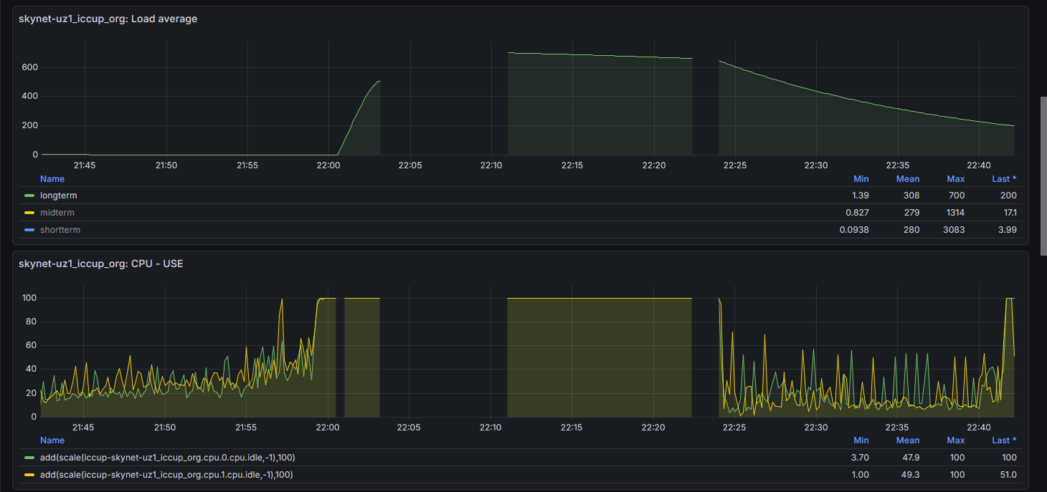Click the yellow swatch of the cpu.1 series
1047x492 pixels.
pyautogui.click(x=29, y=474)
